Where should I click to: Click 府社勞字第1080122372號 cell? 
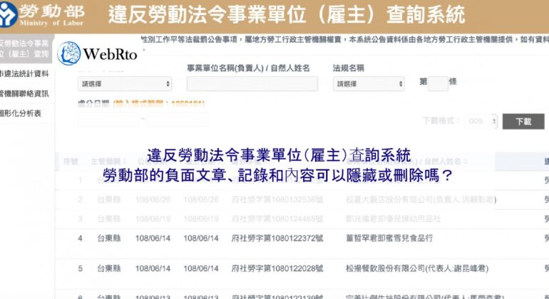277,238
